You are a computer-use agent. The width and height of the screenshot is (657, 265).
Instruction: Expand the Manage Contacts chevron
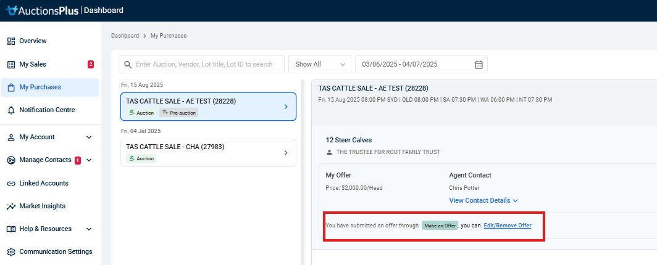coord(89,160)
